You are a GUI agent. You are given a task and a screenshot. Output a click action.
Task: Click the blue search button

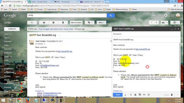tap(111, 15)
